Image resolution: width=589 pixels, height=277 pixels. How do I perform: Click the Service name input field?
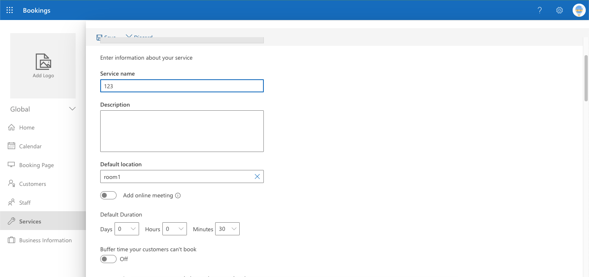coord(182,86)
